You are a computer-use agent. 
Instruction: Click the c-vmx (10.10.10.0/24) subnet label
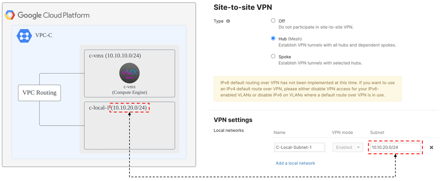(x=115, y=56)
